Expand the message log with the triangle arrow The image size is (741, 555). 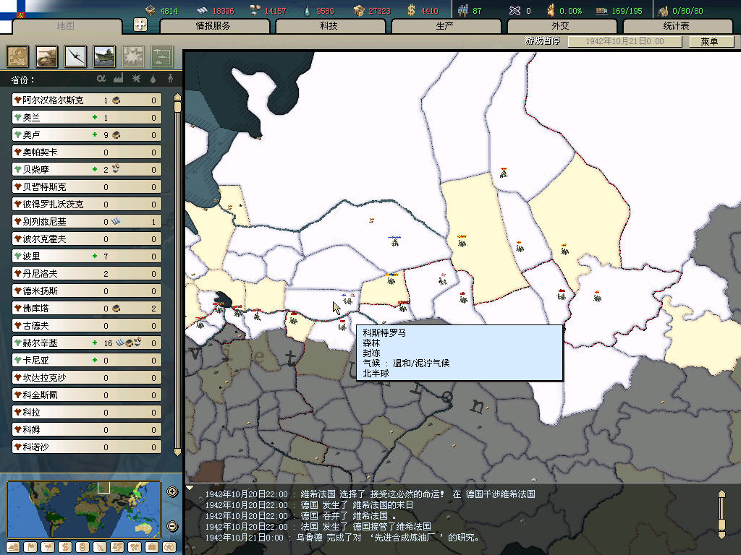[x=190, y=488]
